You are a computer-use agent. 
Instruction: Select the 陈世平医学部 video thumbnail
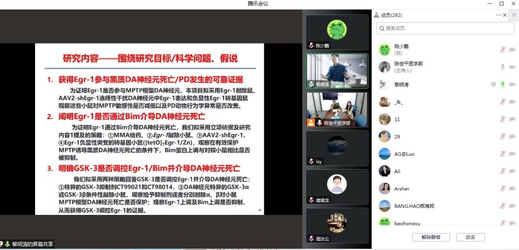coord(337,110)
